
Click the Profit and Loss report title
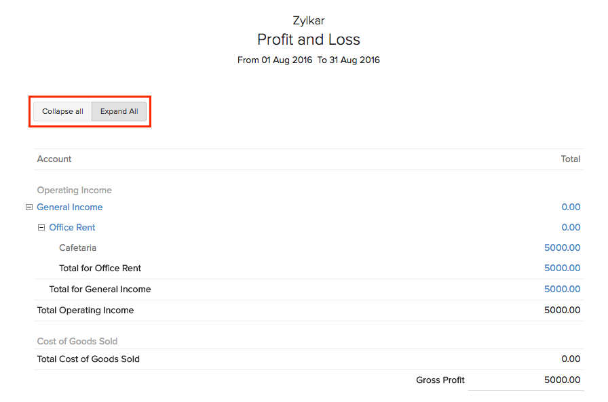pyautogui.click(x=309, y=39)
